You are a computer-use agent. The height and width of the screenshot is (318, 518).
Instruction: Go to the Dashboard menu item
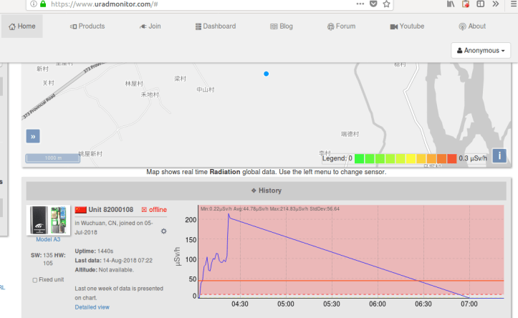(215, 26)
